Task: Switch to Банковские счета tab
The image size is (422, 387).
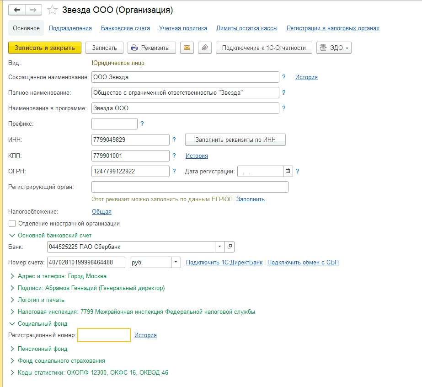Action: point(125,28)
